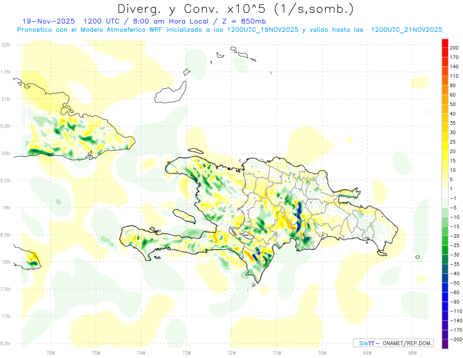
Task: Click the '19N' latitude label
Action: coord(6,207)
